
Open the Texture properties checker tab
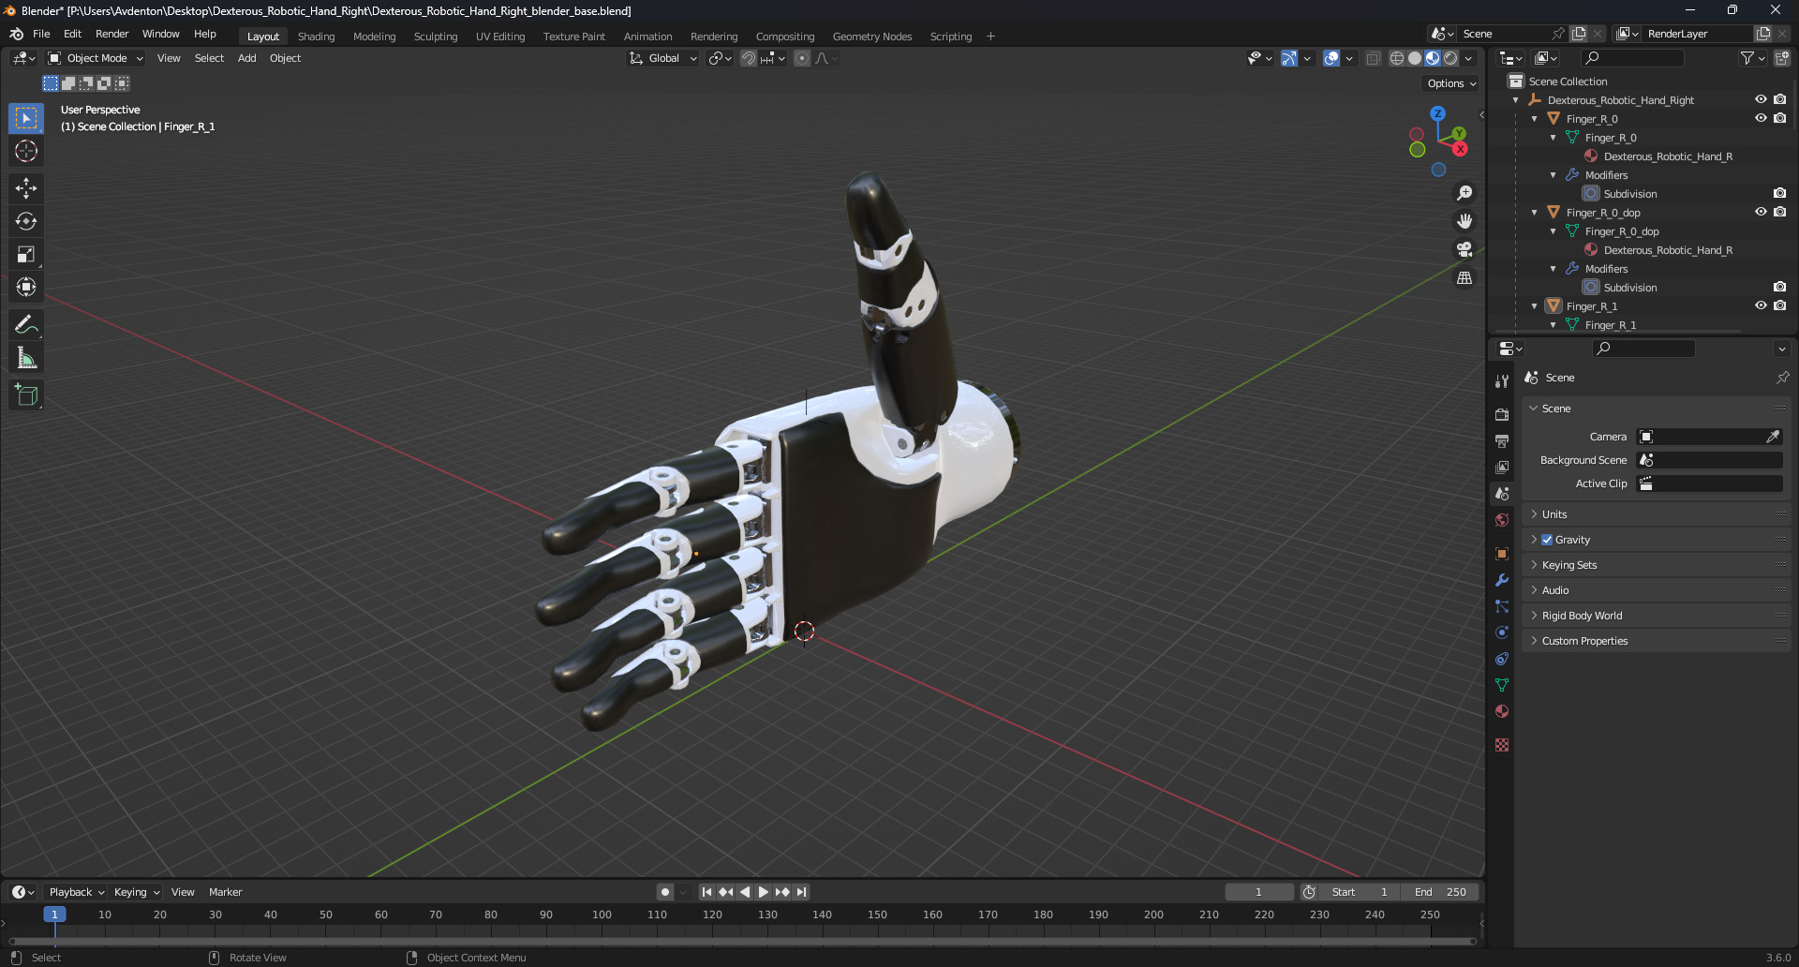pos(1502,745)
